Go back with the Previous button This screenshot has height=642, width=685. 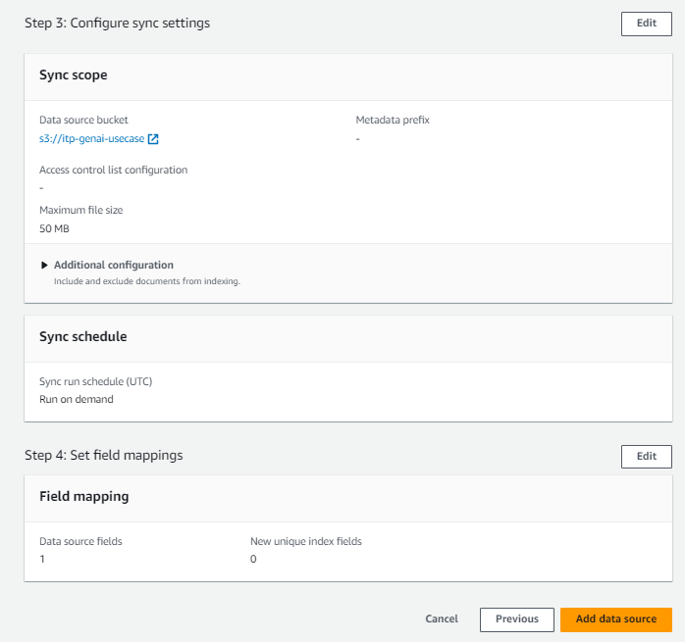516,619
